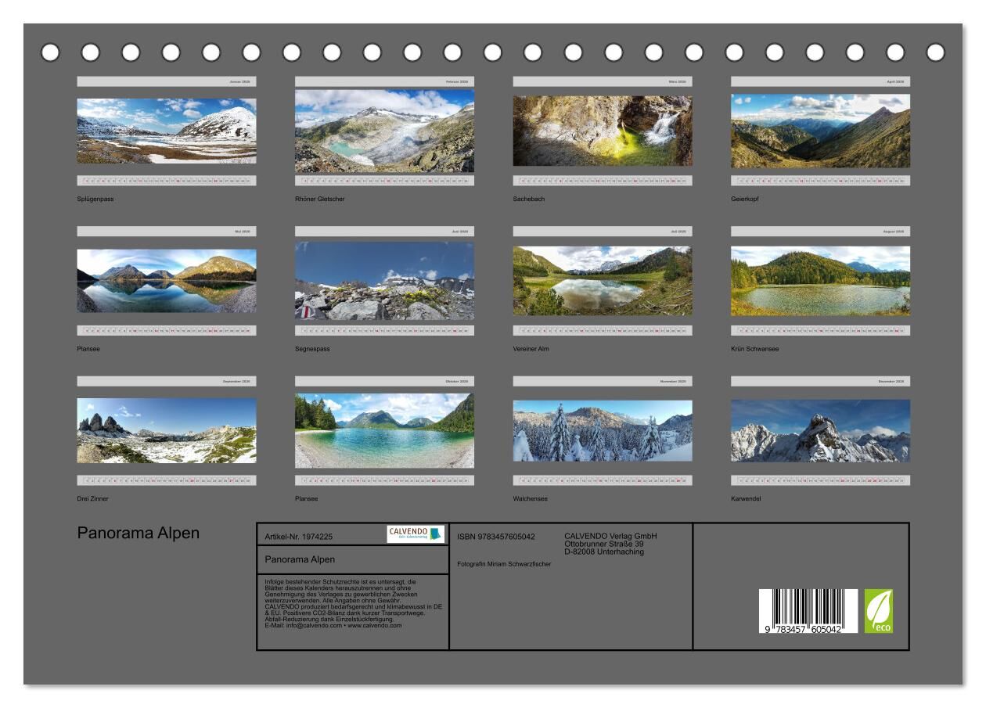Click the Sachebach waterfall photo
The height and width of the screenshot is (708, 986).
[602, 131]
